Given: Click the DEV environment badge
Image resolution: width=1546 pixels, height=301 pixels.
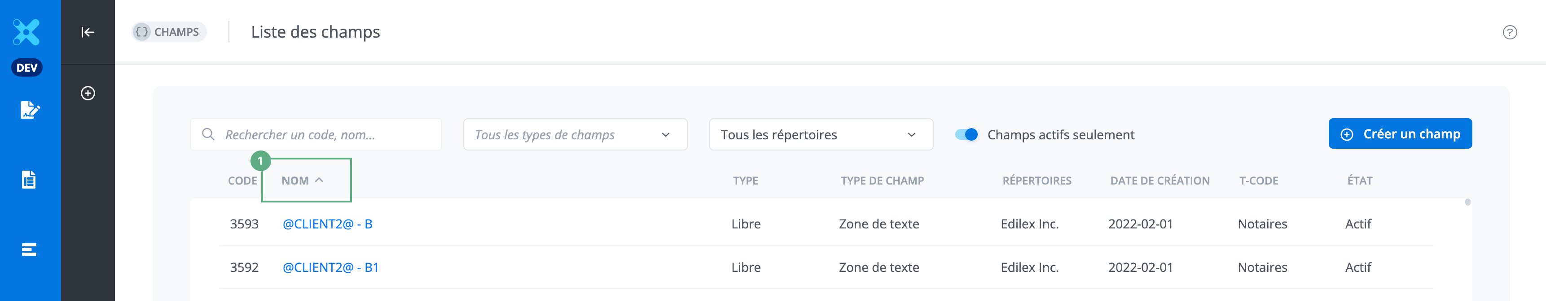Looking at the screenshot, I should click(27, 68).
